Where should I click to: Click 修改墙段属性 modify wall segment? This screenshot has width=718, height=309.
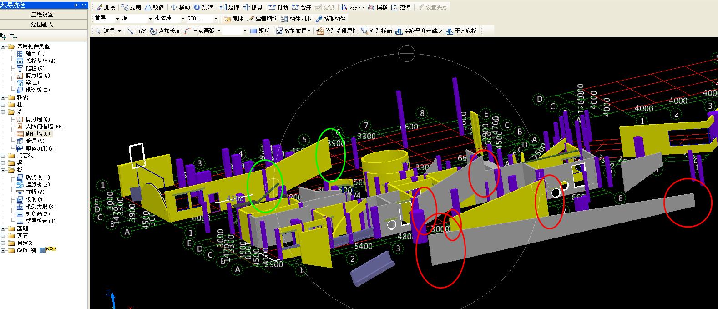click(338, 31)
